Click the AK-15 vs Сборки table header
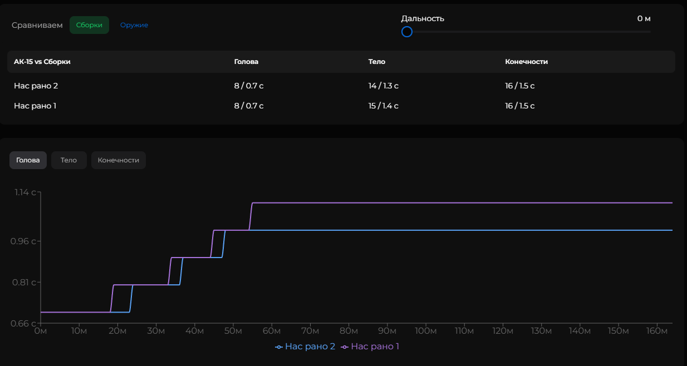The height and width of the screenshot is (366, 687). pyautogui.click(x=42, y=62)
